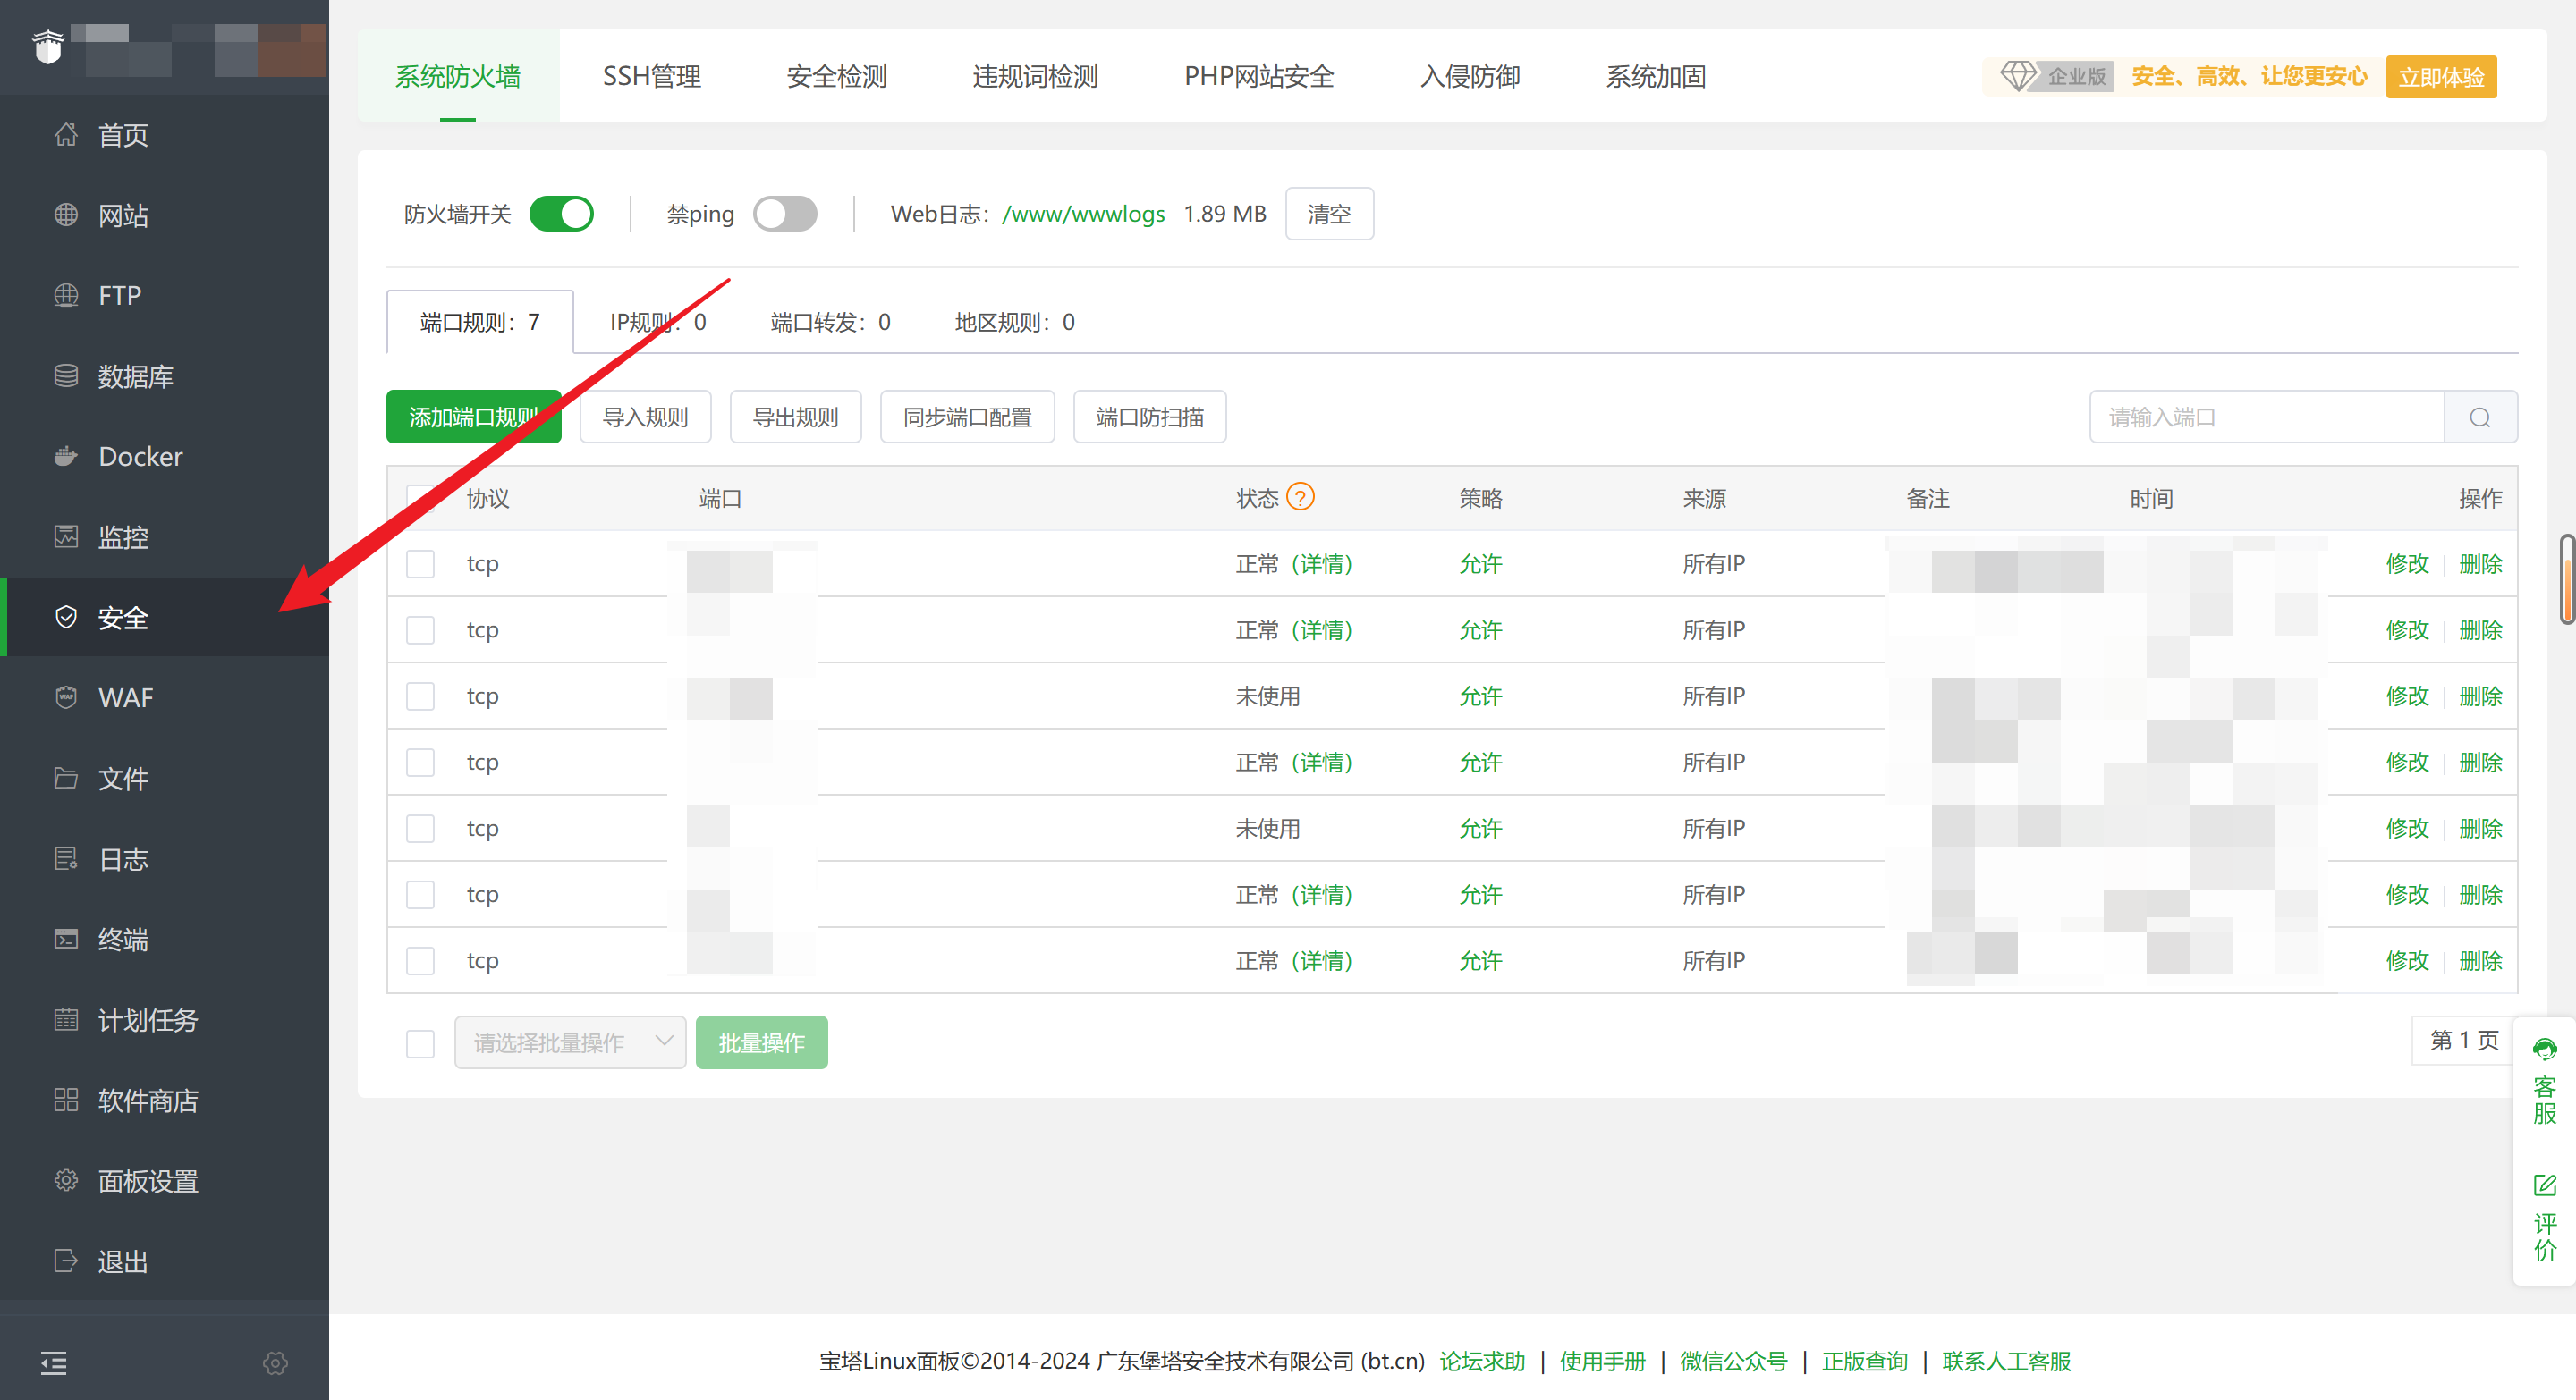This screenshot has height=1400, width=2576.
Task: Collapse the sidebar with the bottom-left menu icon
Action: (x=54, y=1362)
